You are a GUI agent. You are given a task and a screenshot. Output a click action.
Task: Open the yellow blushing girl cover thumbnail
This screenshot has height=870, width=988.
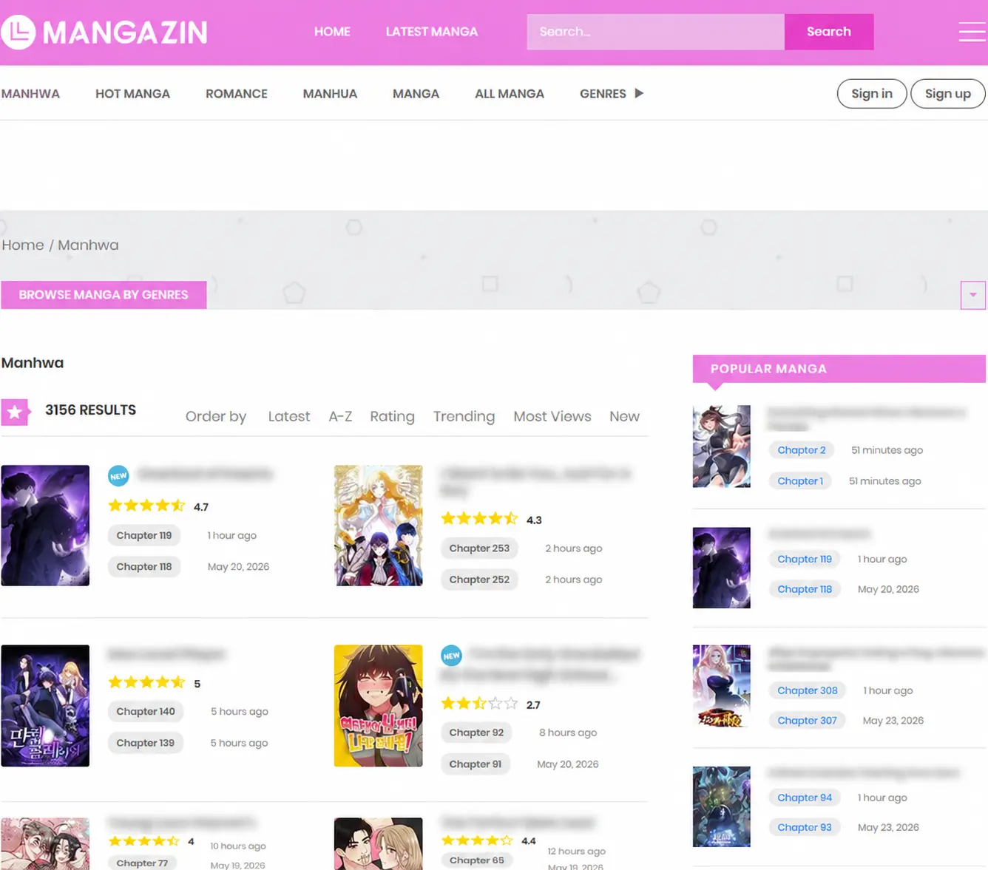click(x=378, y=706)
